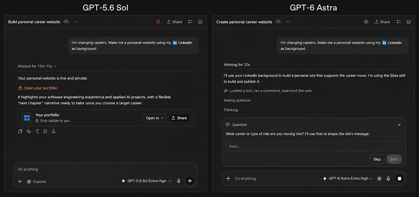Screen dimensions: 419x197
Task: Click the Thinking status line
Action: (x=231, y=110)
